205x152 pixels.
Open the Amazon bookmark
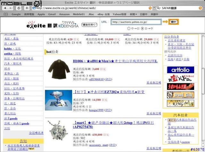click(x=64, y=14)
